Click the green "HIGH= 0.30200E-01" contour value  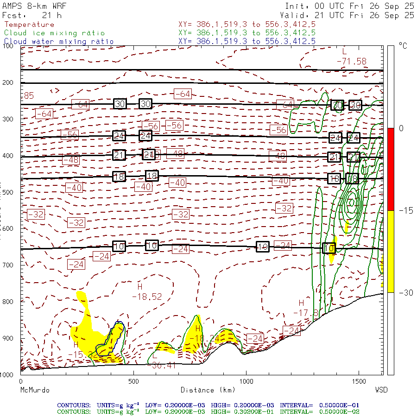(x=242, y=412)
